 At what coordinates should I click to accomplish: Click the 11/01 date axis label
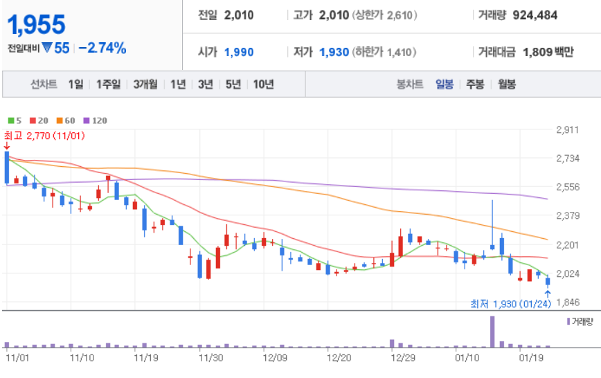pyautogui.click(x=17, y=358)
